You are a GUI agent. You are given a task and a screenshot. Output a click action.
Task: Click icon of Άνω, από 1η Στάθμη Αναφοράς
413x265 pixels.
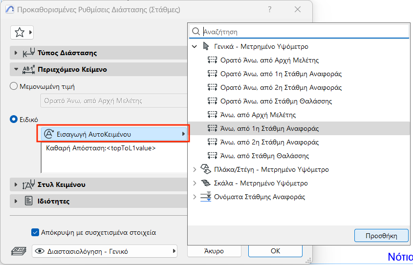coord(212,128)
